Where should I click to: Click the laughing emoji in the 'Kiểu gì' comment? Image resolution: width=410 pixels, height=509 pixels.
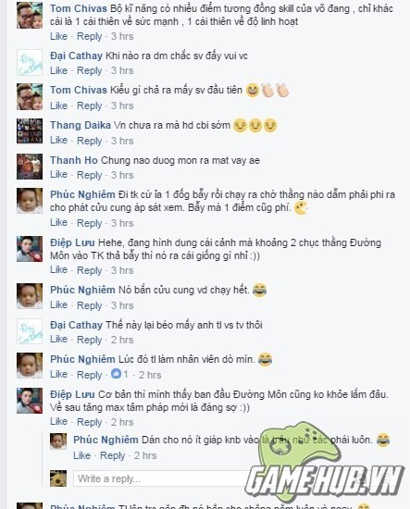pos(253,91)
